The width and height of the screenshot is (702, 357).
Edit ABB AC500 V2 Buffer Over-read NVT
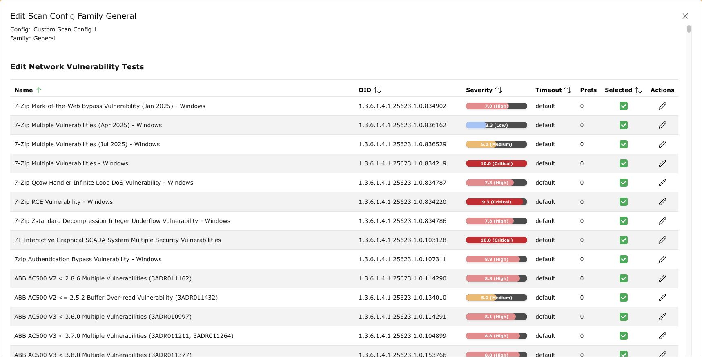pyautogui.click(x=662, y=297)
